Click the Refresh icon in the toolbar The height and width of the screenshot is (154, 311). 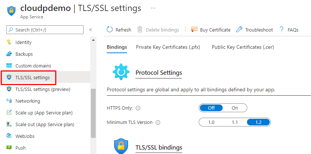(110, 30)
